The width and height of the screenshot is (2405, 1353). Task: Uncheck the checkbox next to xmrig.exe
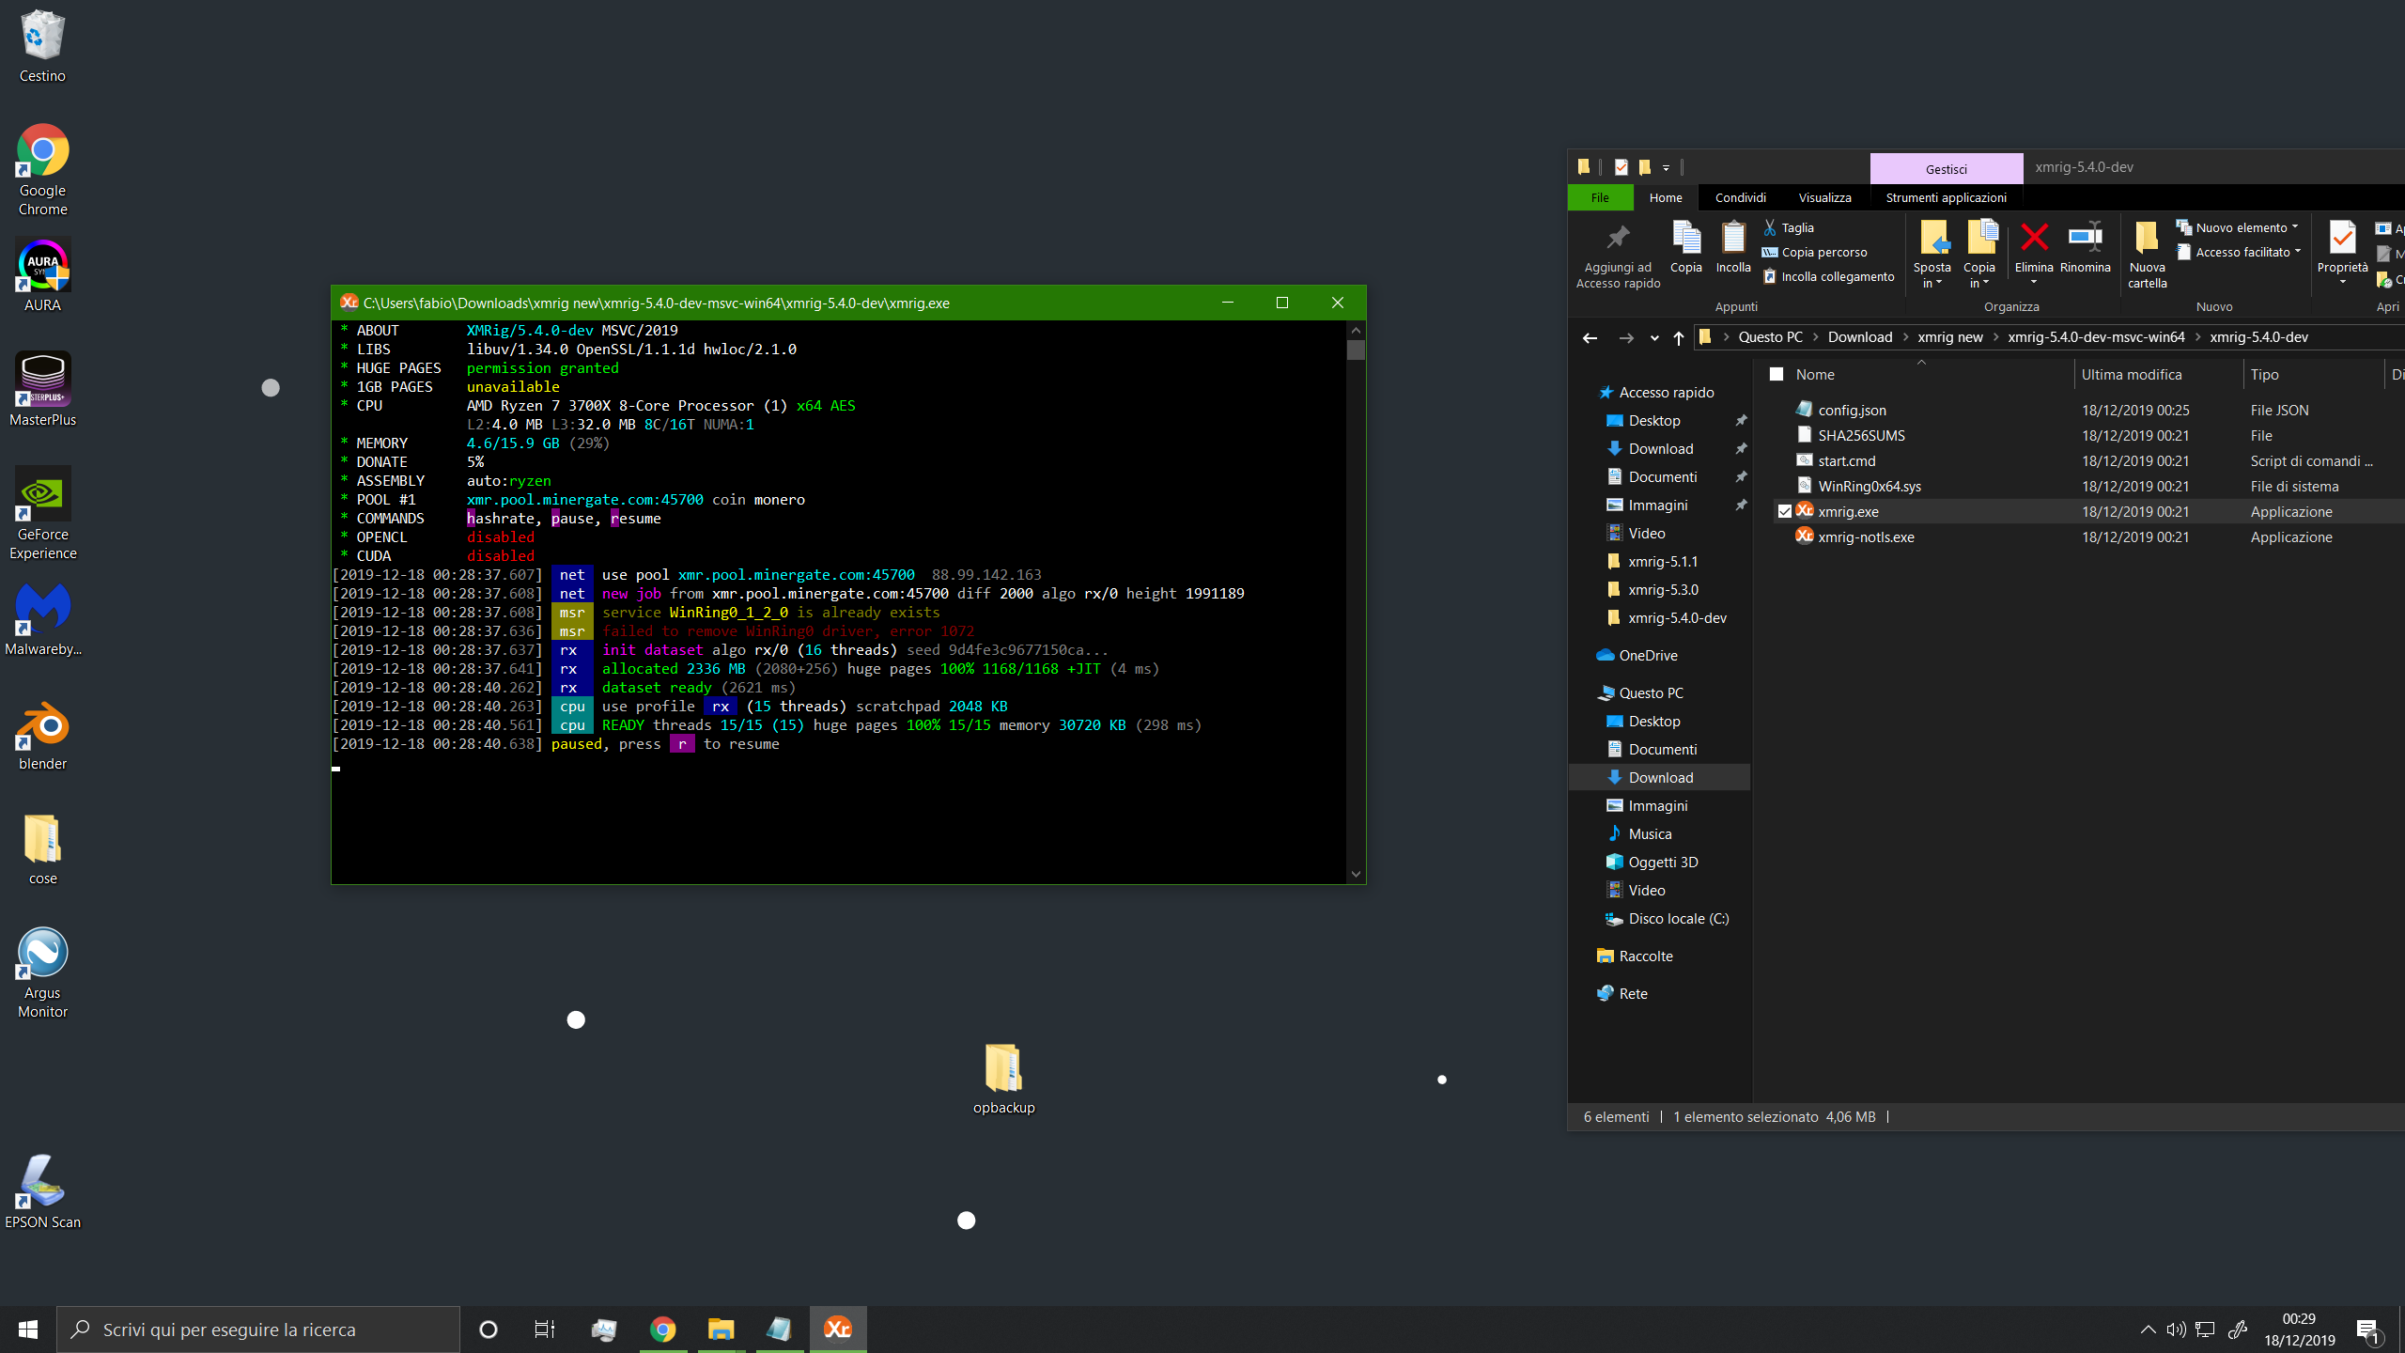pos(1784,511)
